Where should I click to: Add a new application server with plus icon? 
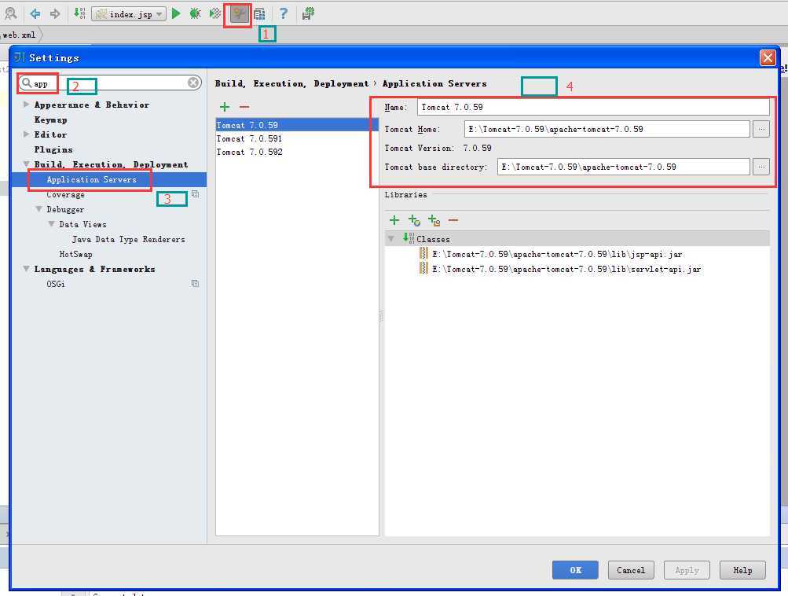(225, 107)
